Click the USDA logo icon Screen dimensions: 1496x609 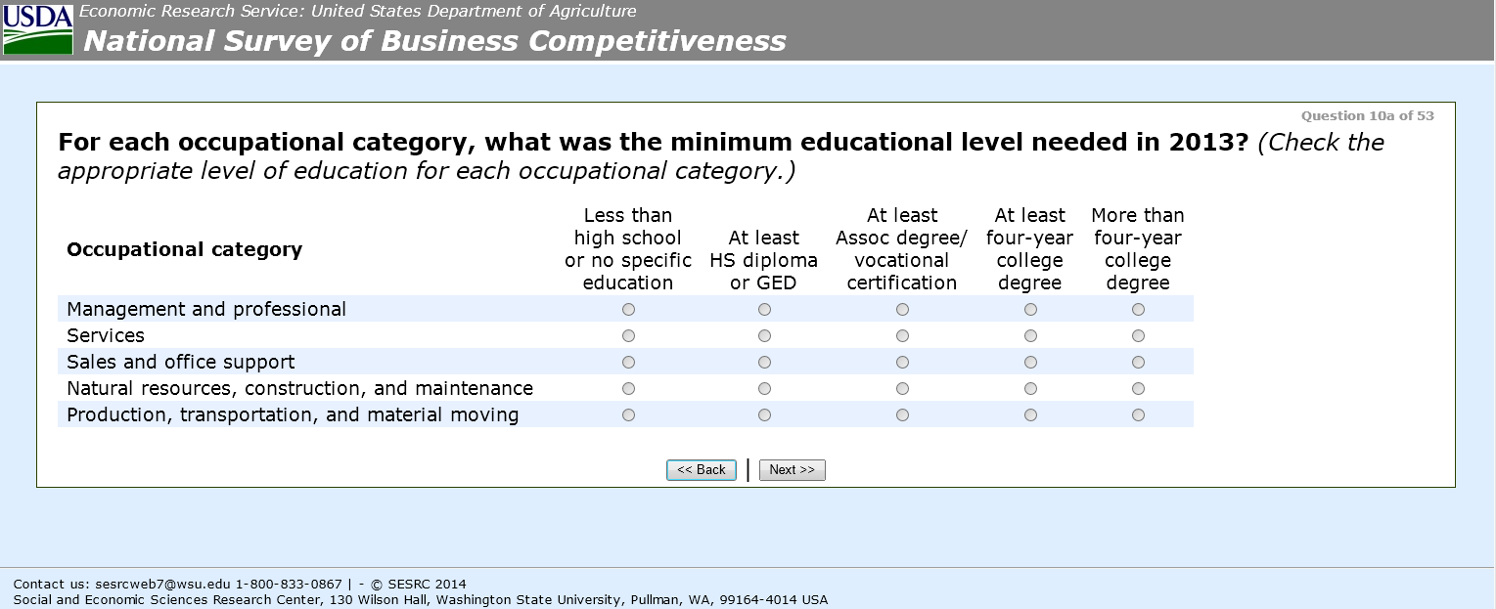point(37,28)
